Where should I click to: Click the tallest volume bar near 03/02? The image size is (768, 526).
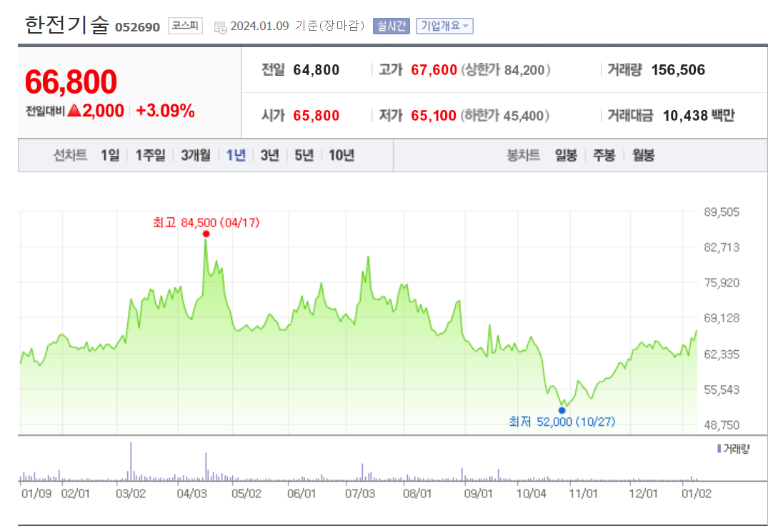click(x=131, y=462)
